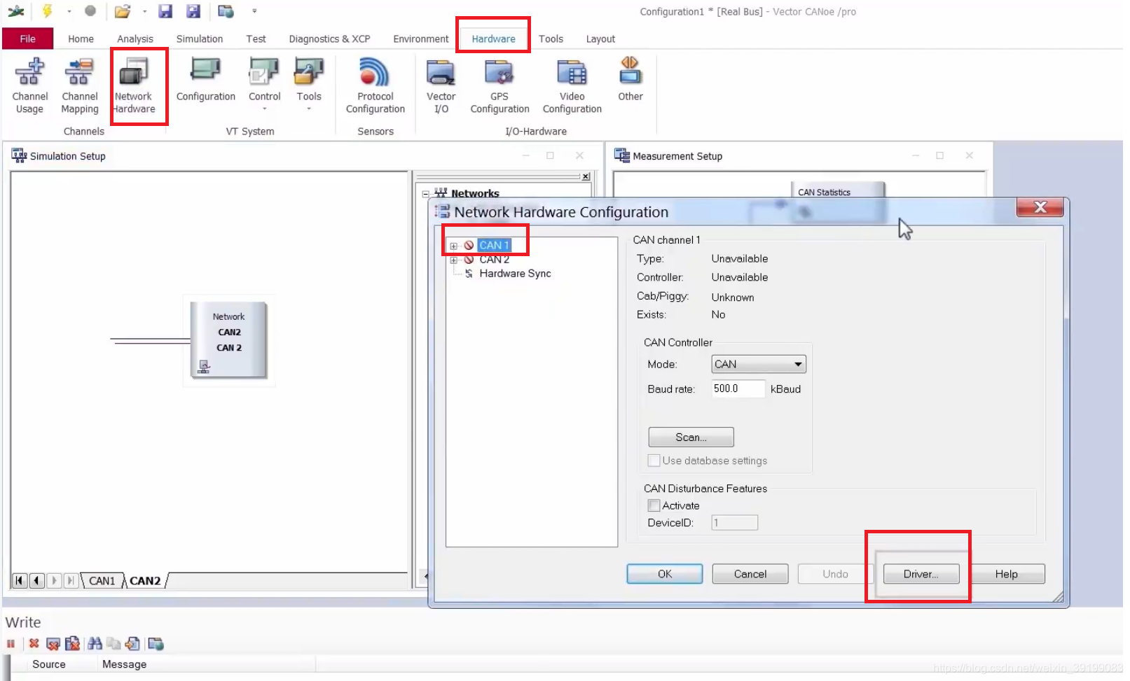
Task: Click the previous-tab arrow in Simulation Setup
Action: 36,581
